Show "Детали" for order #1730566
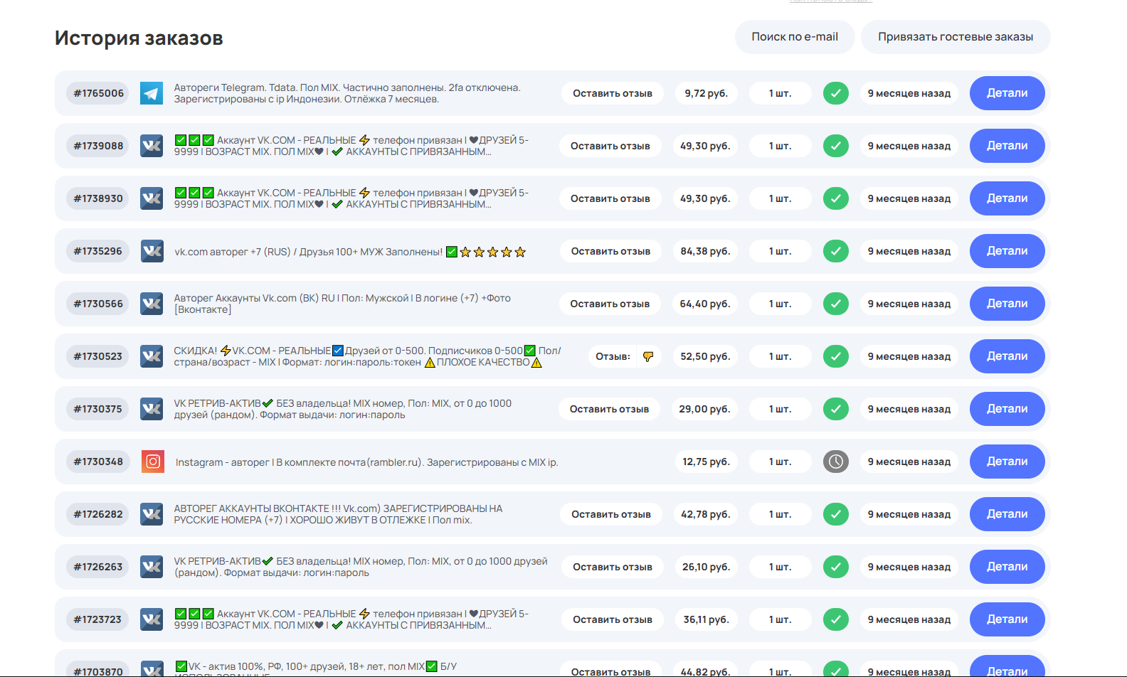This screenshot has height=677, width=1127. click(x=1007, y=304)
